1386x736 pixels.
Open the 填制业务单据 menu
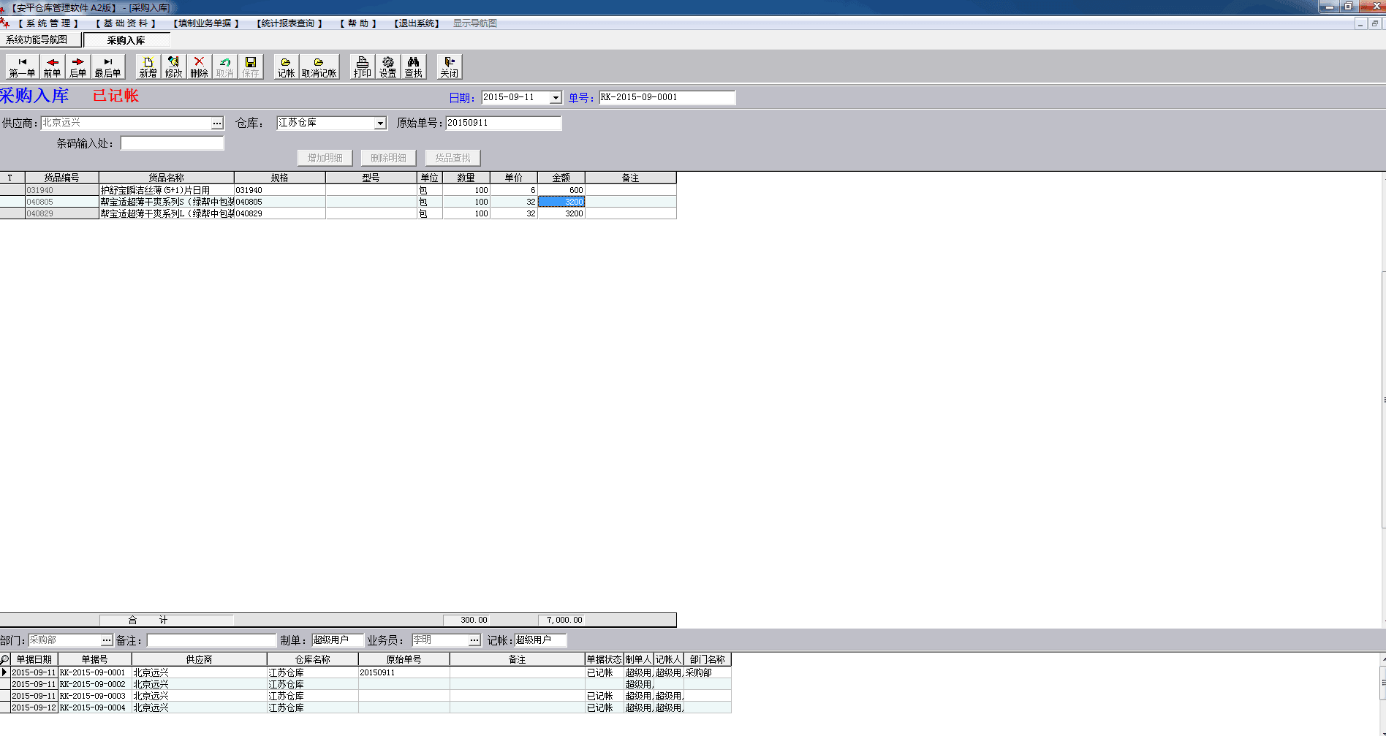click(x=206, y=23)
